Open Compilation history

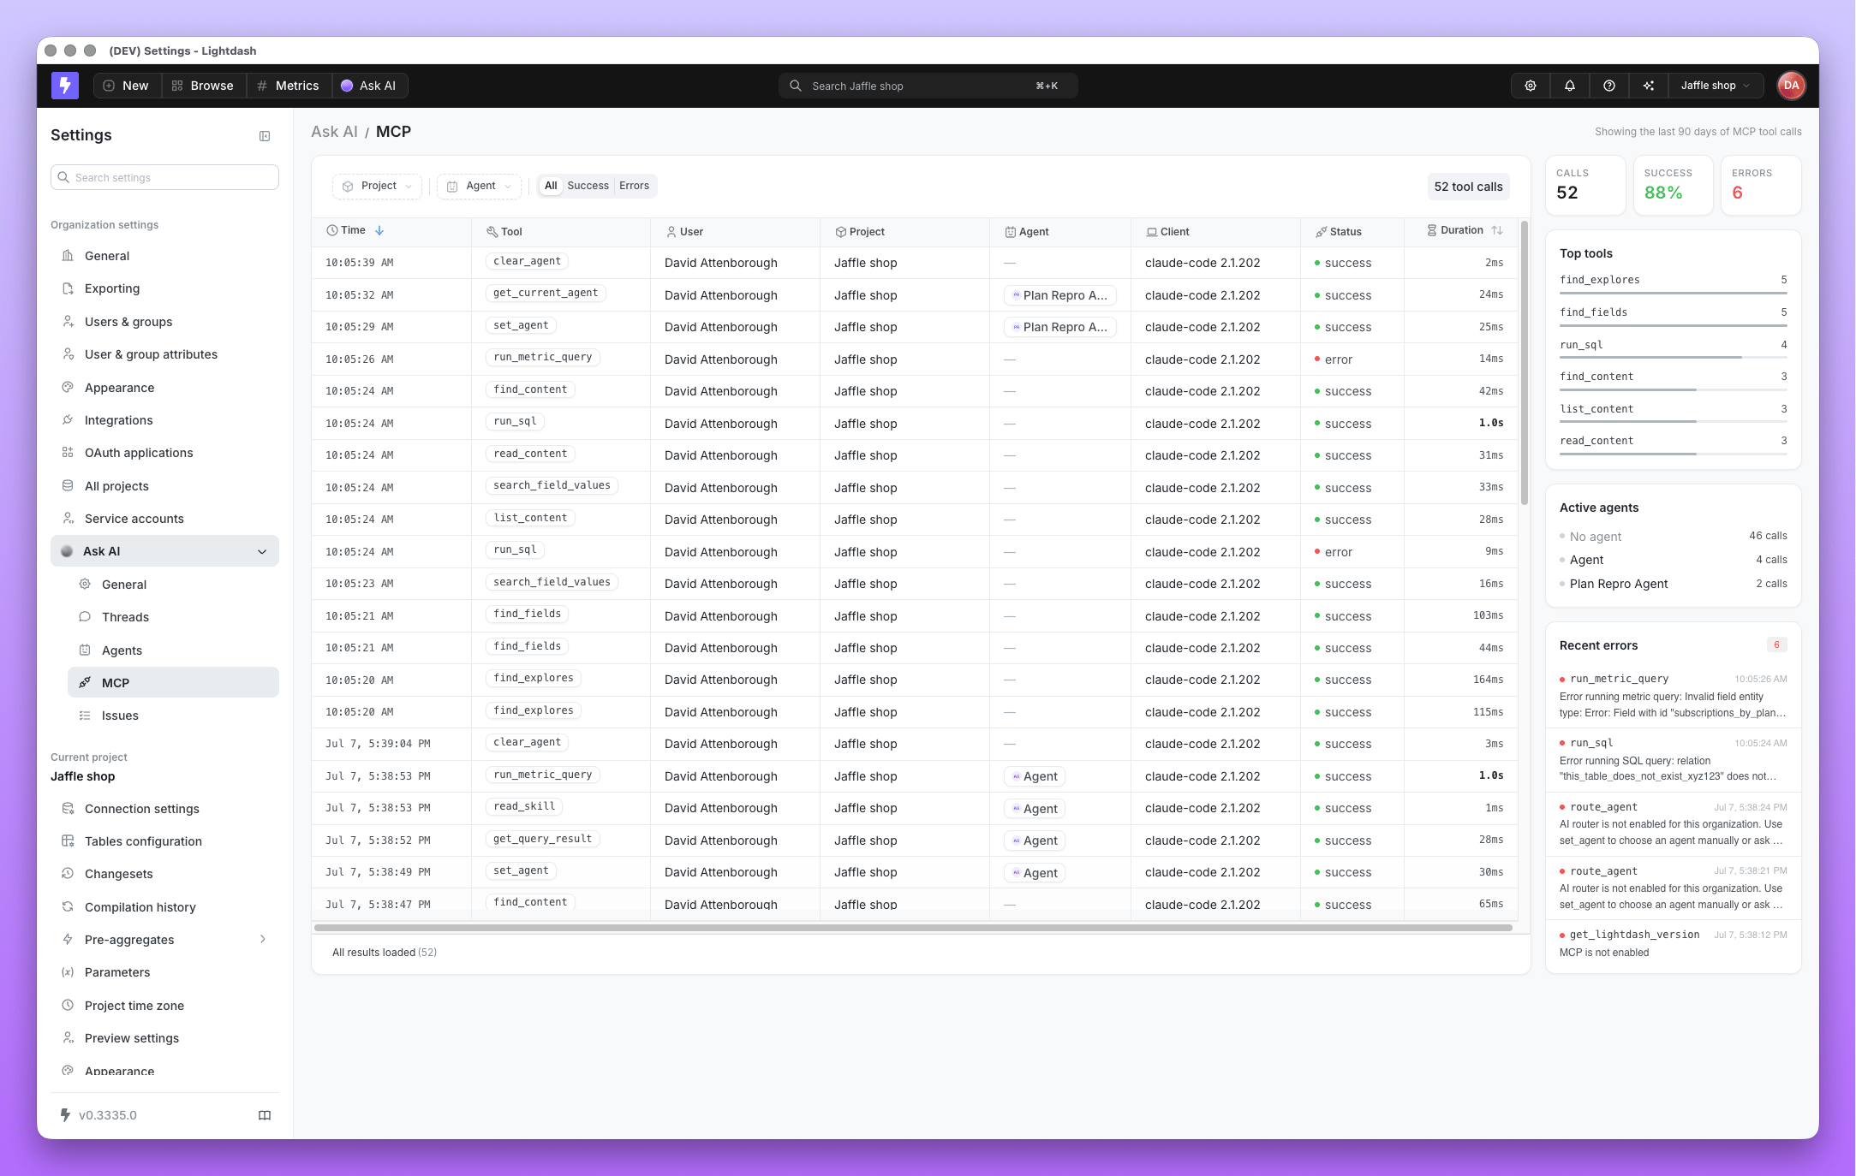point(164,907)
